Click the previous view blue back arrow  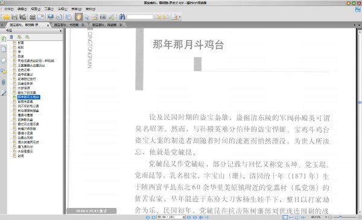coord(201,217)
